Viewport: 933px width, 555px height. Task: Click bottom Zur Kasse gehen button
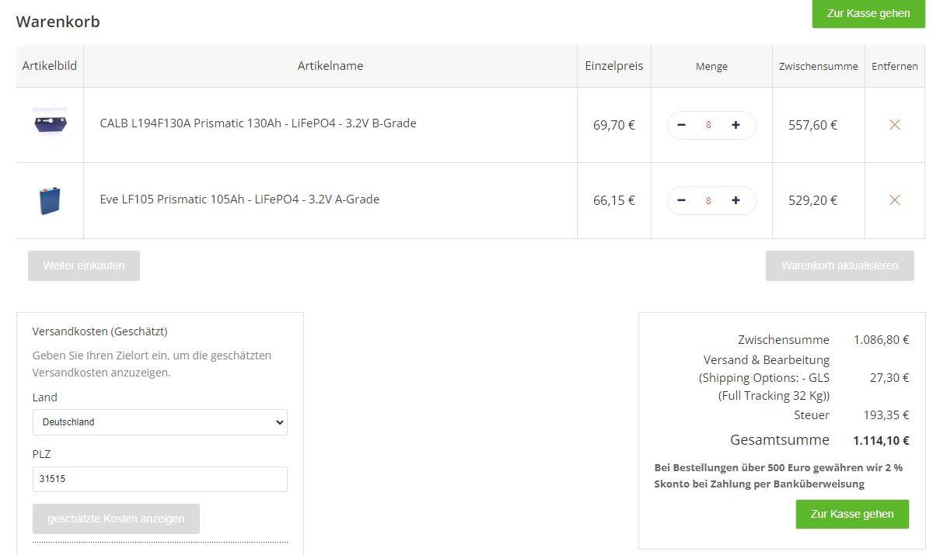(852, 514)
